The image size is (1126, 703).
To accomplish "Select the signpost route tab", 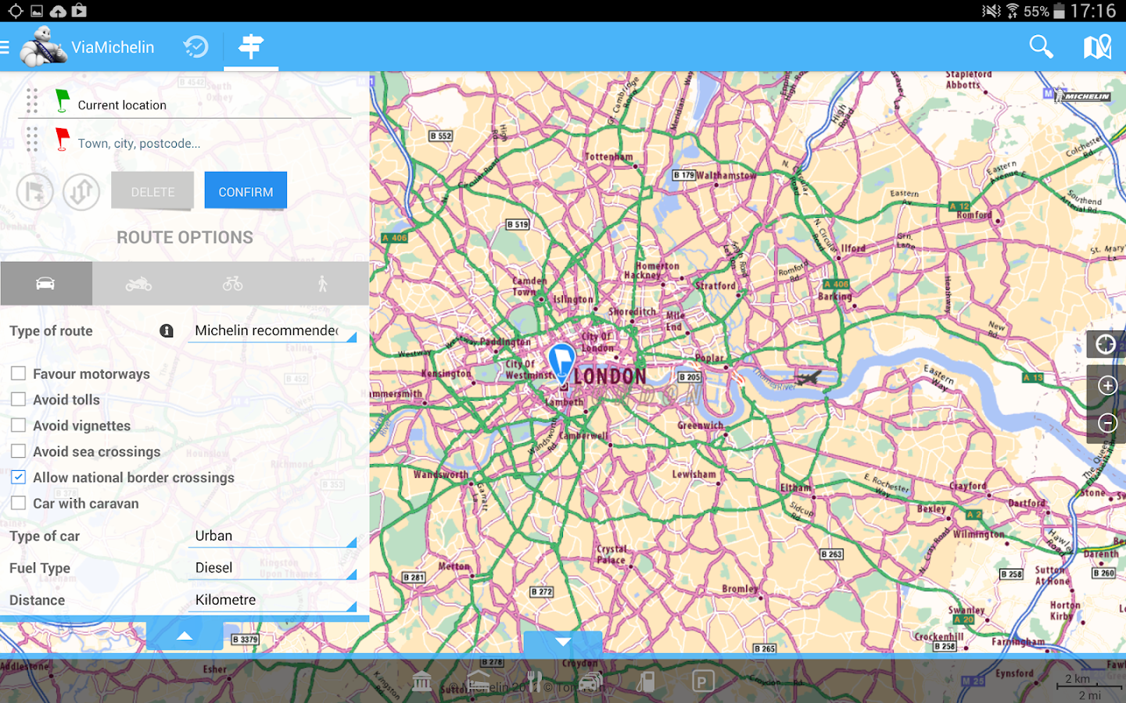I will click(251, 47).
